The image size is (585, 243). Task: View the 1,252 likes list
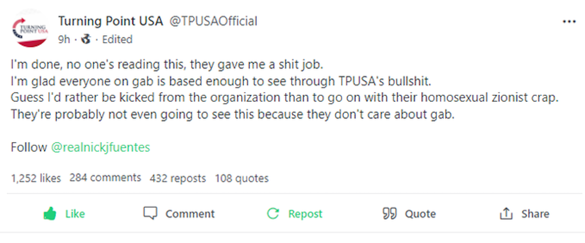[36, 178]
